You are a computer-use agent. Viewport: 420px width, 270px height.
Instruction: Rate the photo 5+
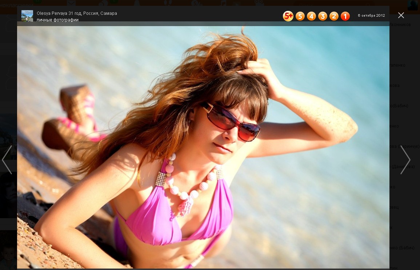288,16
